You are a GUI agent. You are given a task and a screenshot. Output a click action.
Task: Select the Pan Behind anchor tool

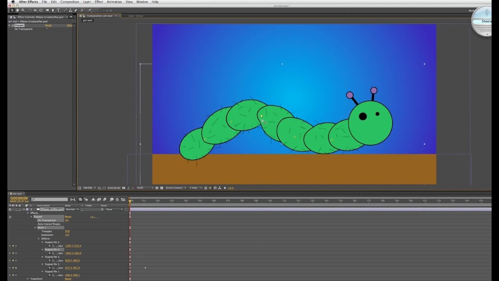[x=41, y=11]
